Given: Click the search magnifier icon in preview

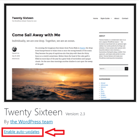Looking at the screenshot, I should 126,69.
